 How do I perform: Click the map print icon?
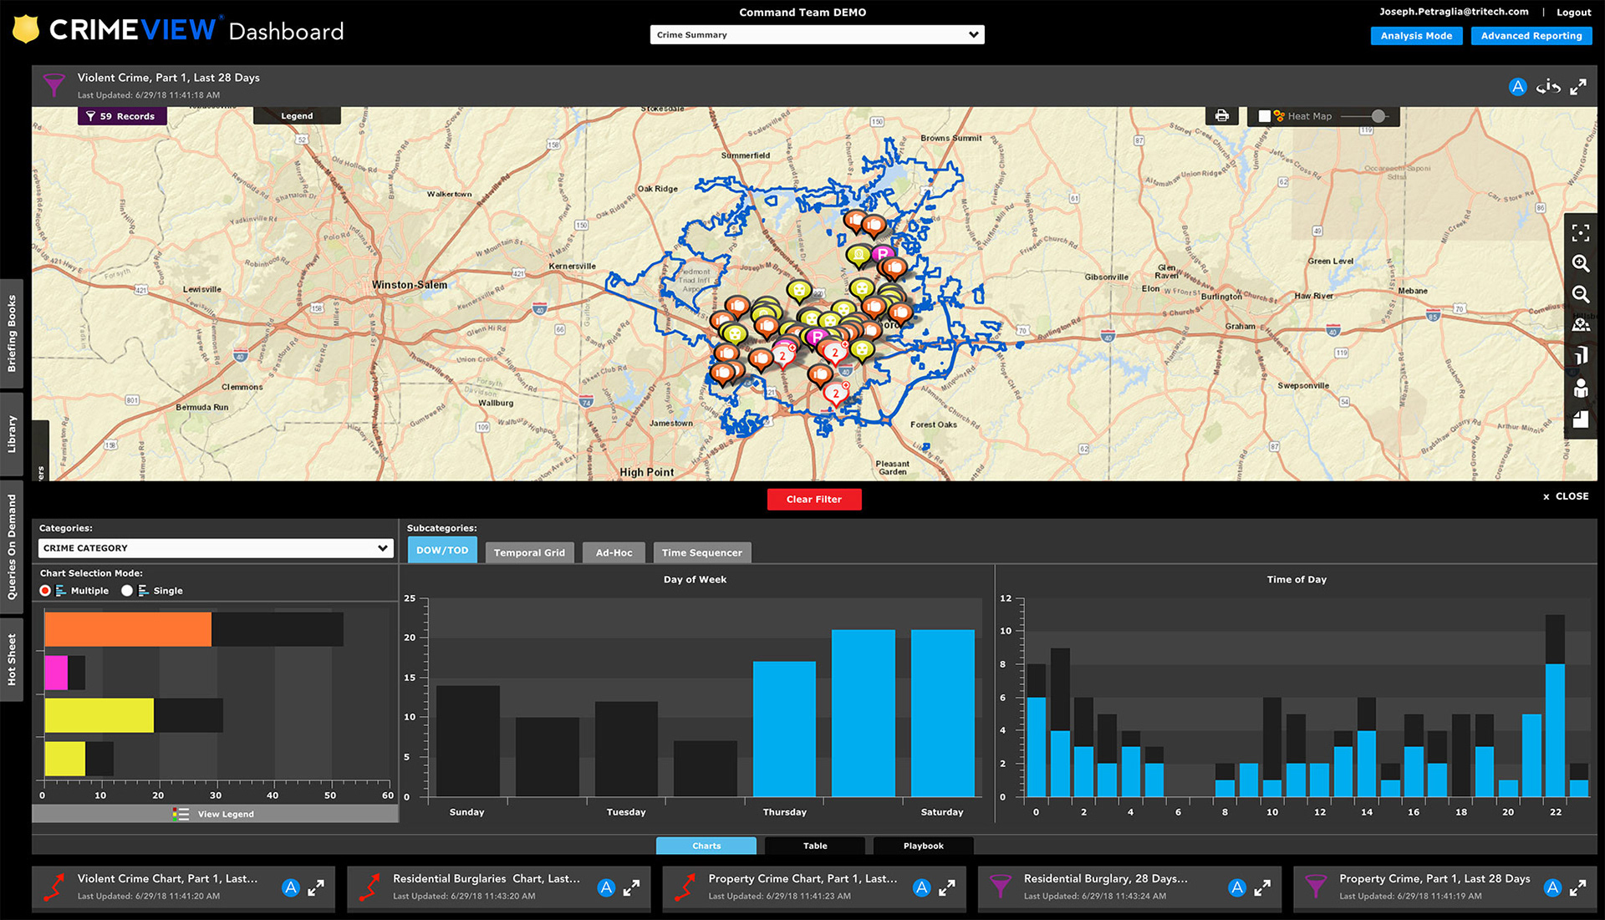tap(1221, 116)
